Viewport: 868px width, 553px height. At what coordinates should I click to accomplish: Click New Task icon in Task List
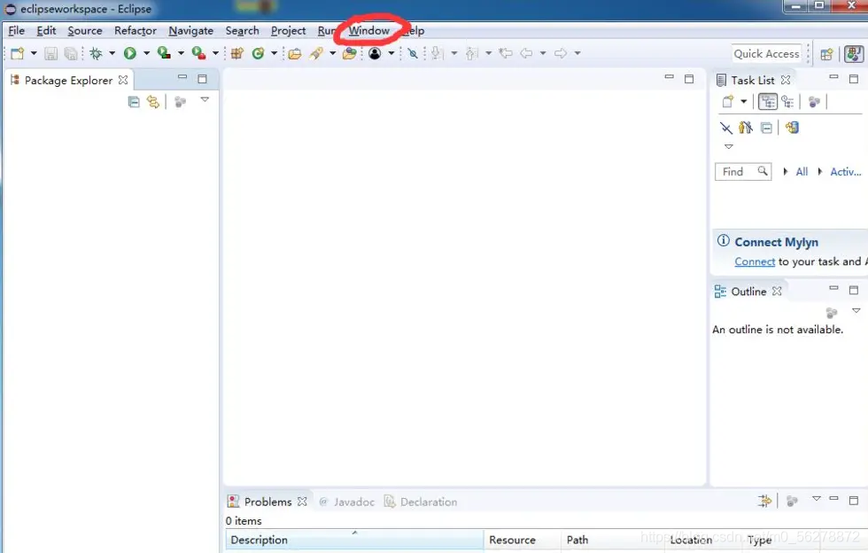(728, 101)
